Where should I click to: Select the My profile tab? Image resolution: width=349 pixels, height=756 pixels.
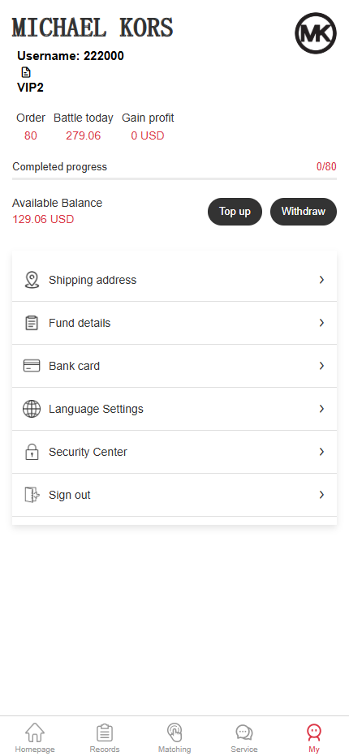pos(314,738)
